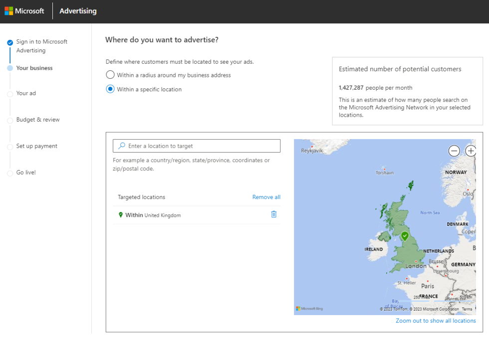Click the Set up payment step circle

[9, 146]
